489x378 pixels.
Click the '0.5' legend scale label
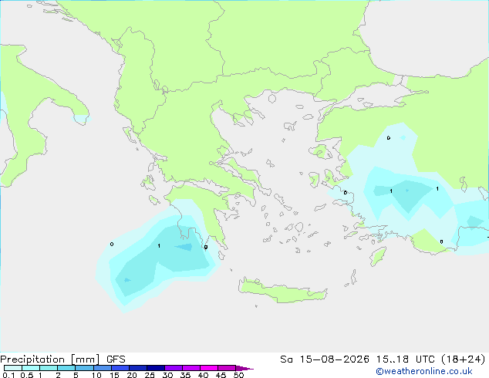coord(27,375)
